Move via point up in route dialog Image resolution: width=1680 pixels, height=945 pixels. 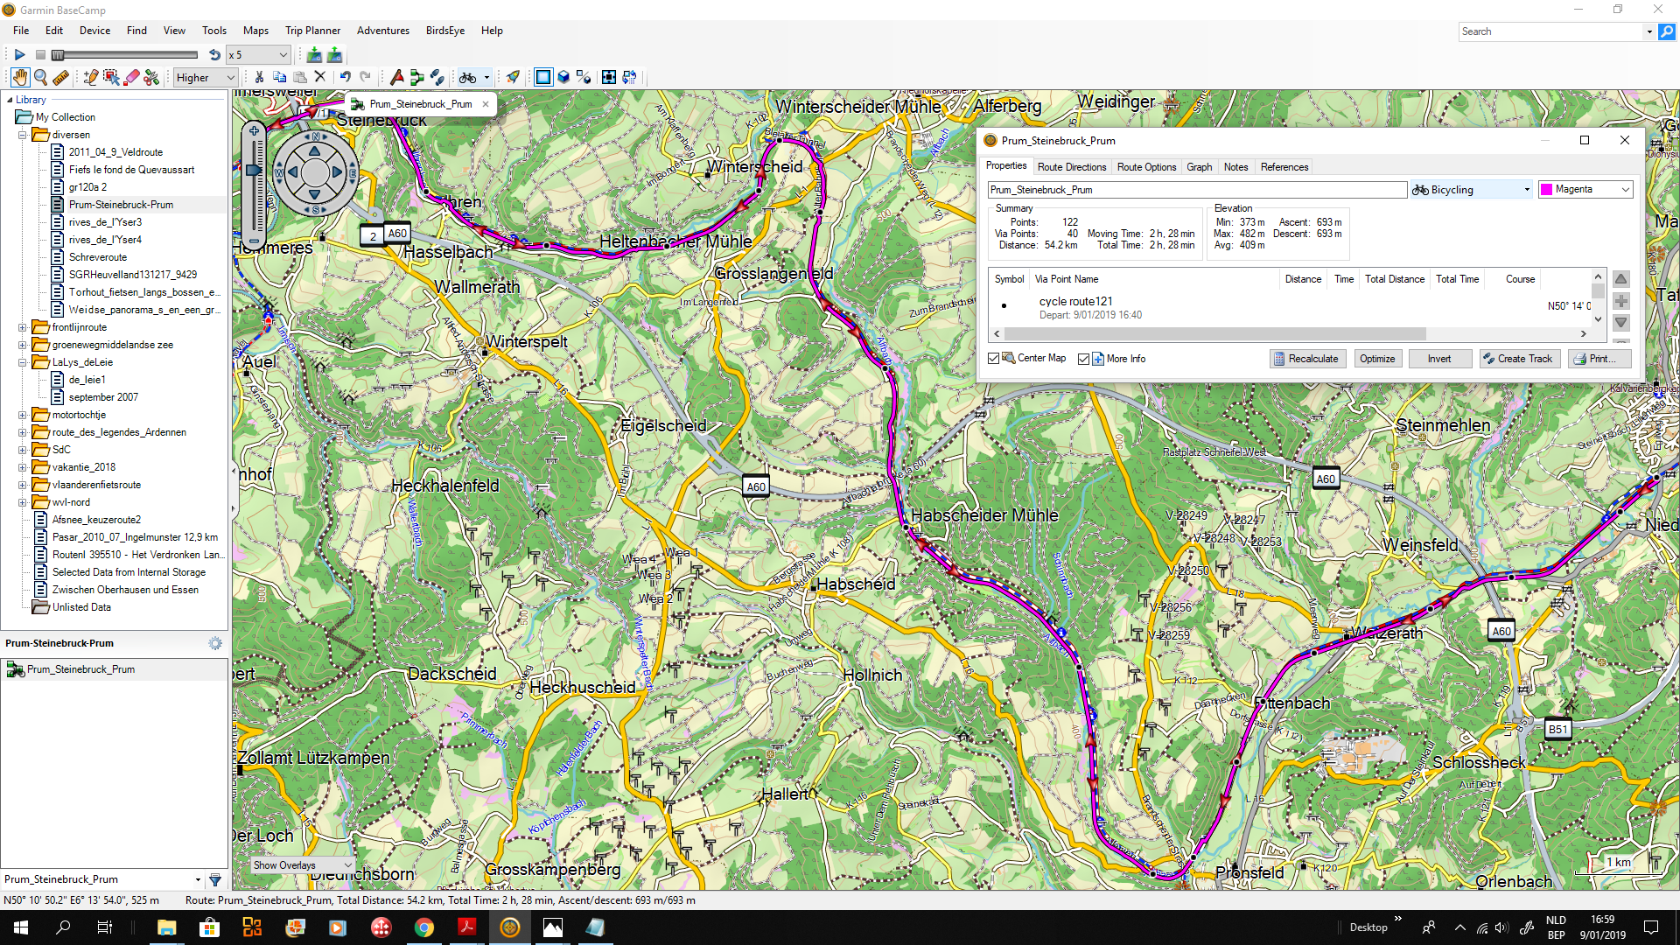click(x=1620, y=279)
